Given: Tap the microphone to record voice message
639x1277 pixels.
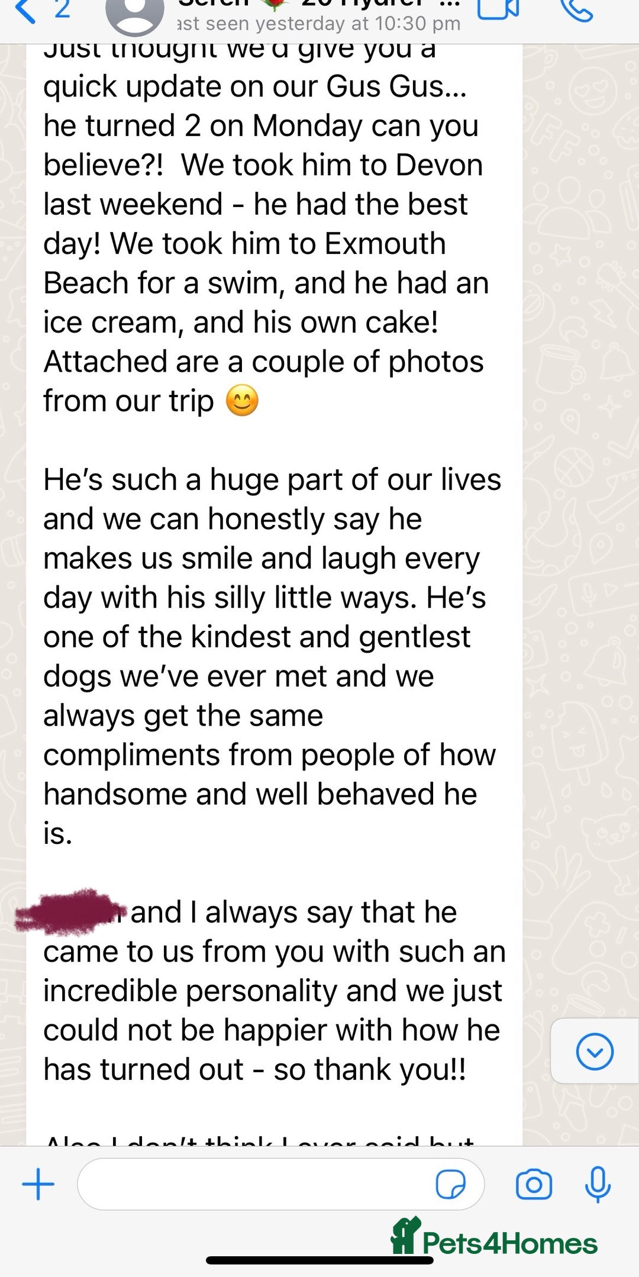Looking at the screenshot, I should 598,1185.
